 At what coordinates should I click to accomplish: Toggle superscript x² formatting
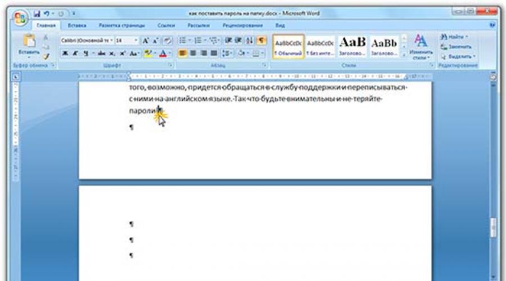[123, 53]
